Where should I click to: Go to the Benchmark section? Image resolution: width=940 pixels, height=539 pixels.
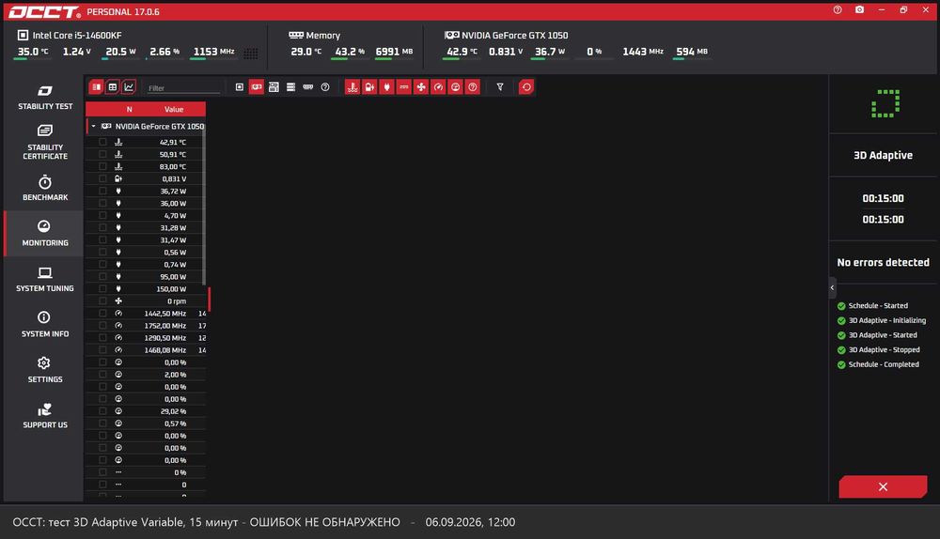click(45, 188)
